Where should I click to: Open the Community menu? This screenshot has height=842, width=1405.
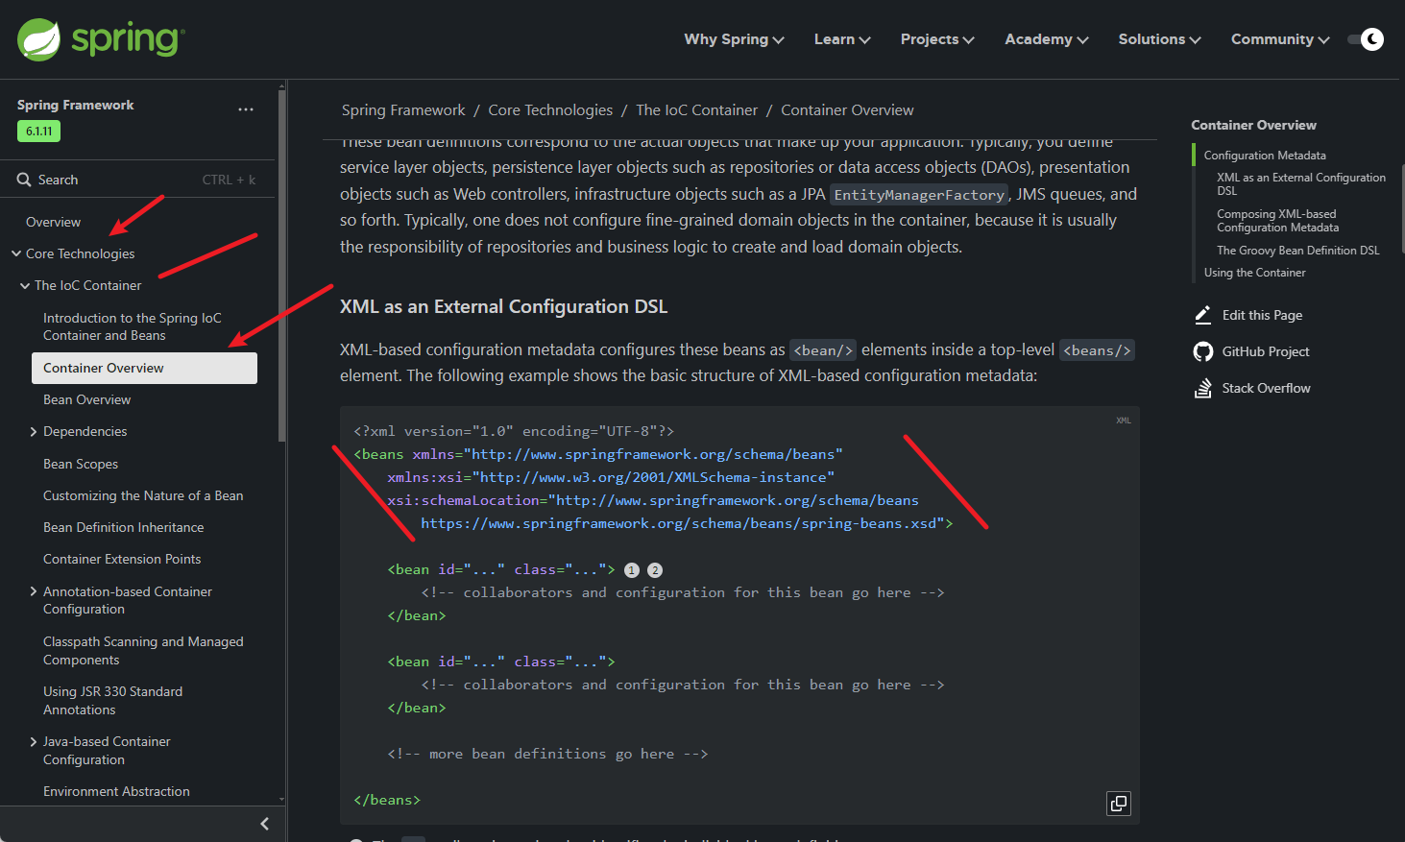[1280, 39]
